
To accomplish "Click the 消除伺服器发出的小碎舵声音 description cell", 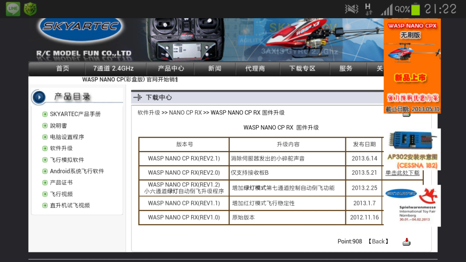I will pyautogui.click(x=288, y=159).
